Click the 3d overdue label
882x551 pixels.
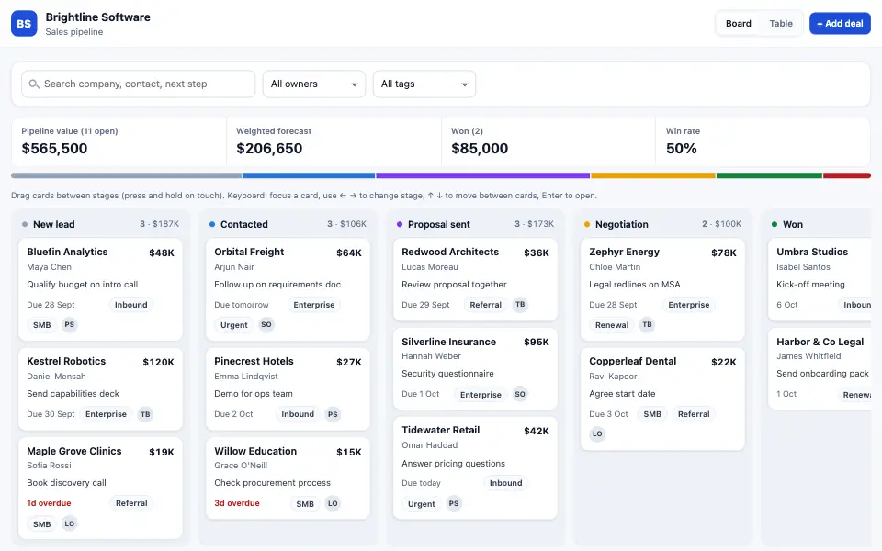tap(237, 503)
